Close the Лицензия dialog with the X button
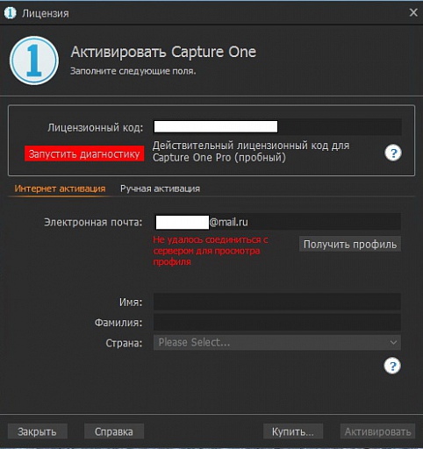Viewport: 423px width, 449px height. pyautogui.click(x=413, y=12)
